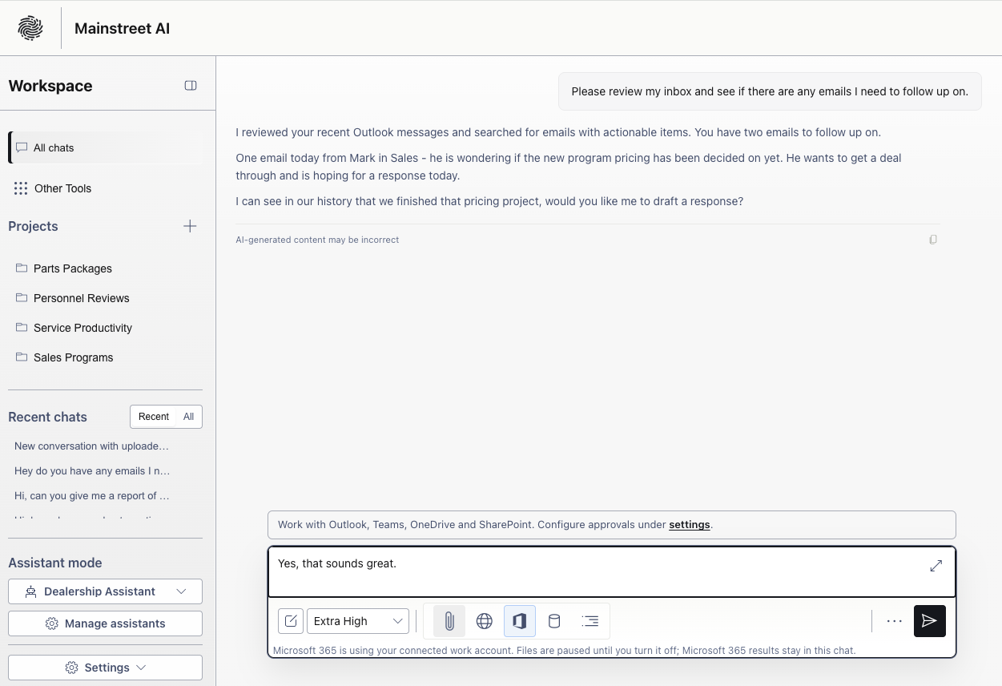Click the Workspace heading
Screen dimensions: 1002x686
[50, 86]
